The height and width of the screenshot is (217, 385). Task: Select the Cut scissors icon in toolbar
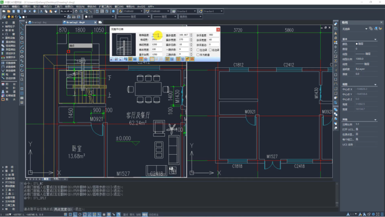(x=41, y=12)
